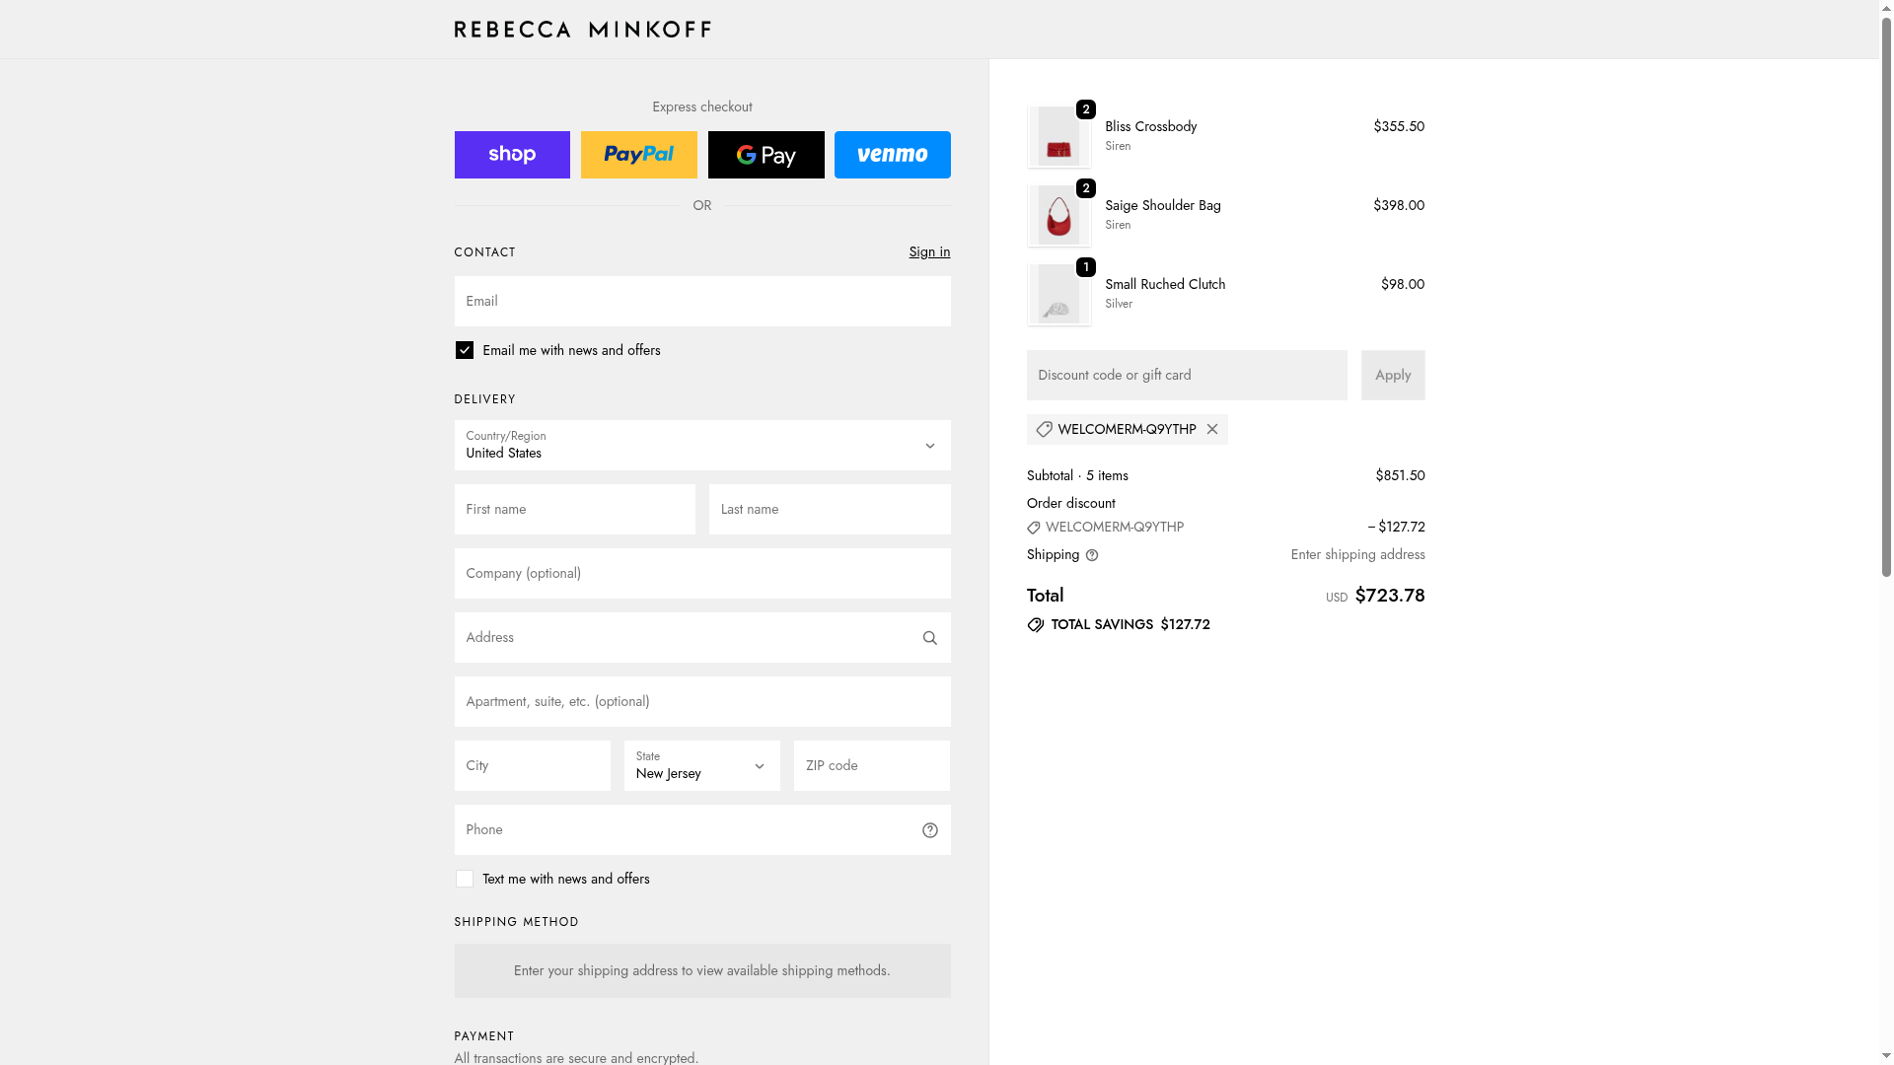
Task: Uncheck Email me with news and offers
Action: [x=465, y=350]
